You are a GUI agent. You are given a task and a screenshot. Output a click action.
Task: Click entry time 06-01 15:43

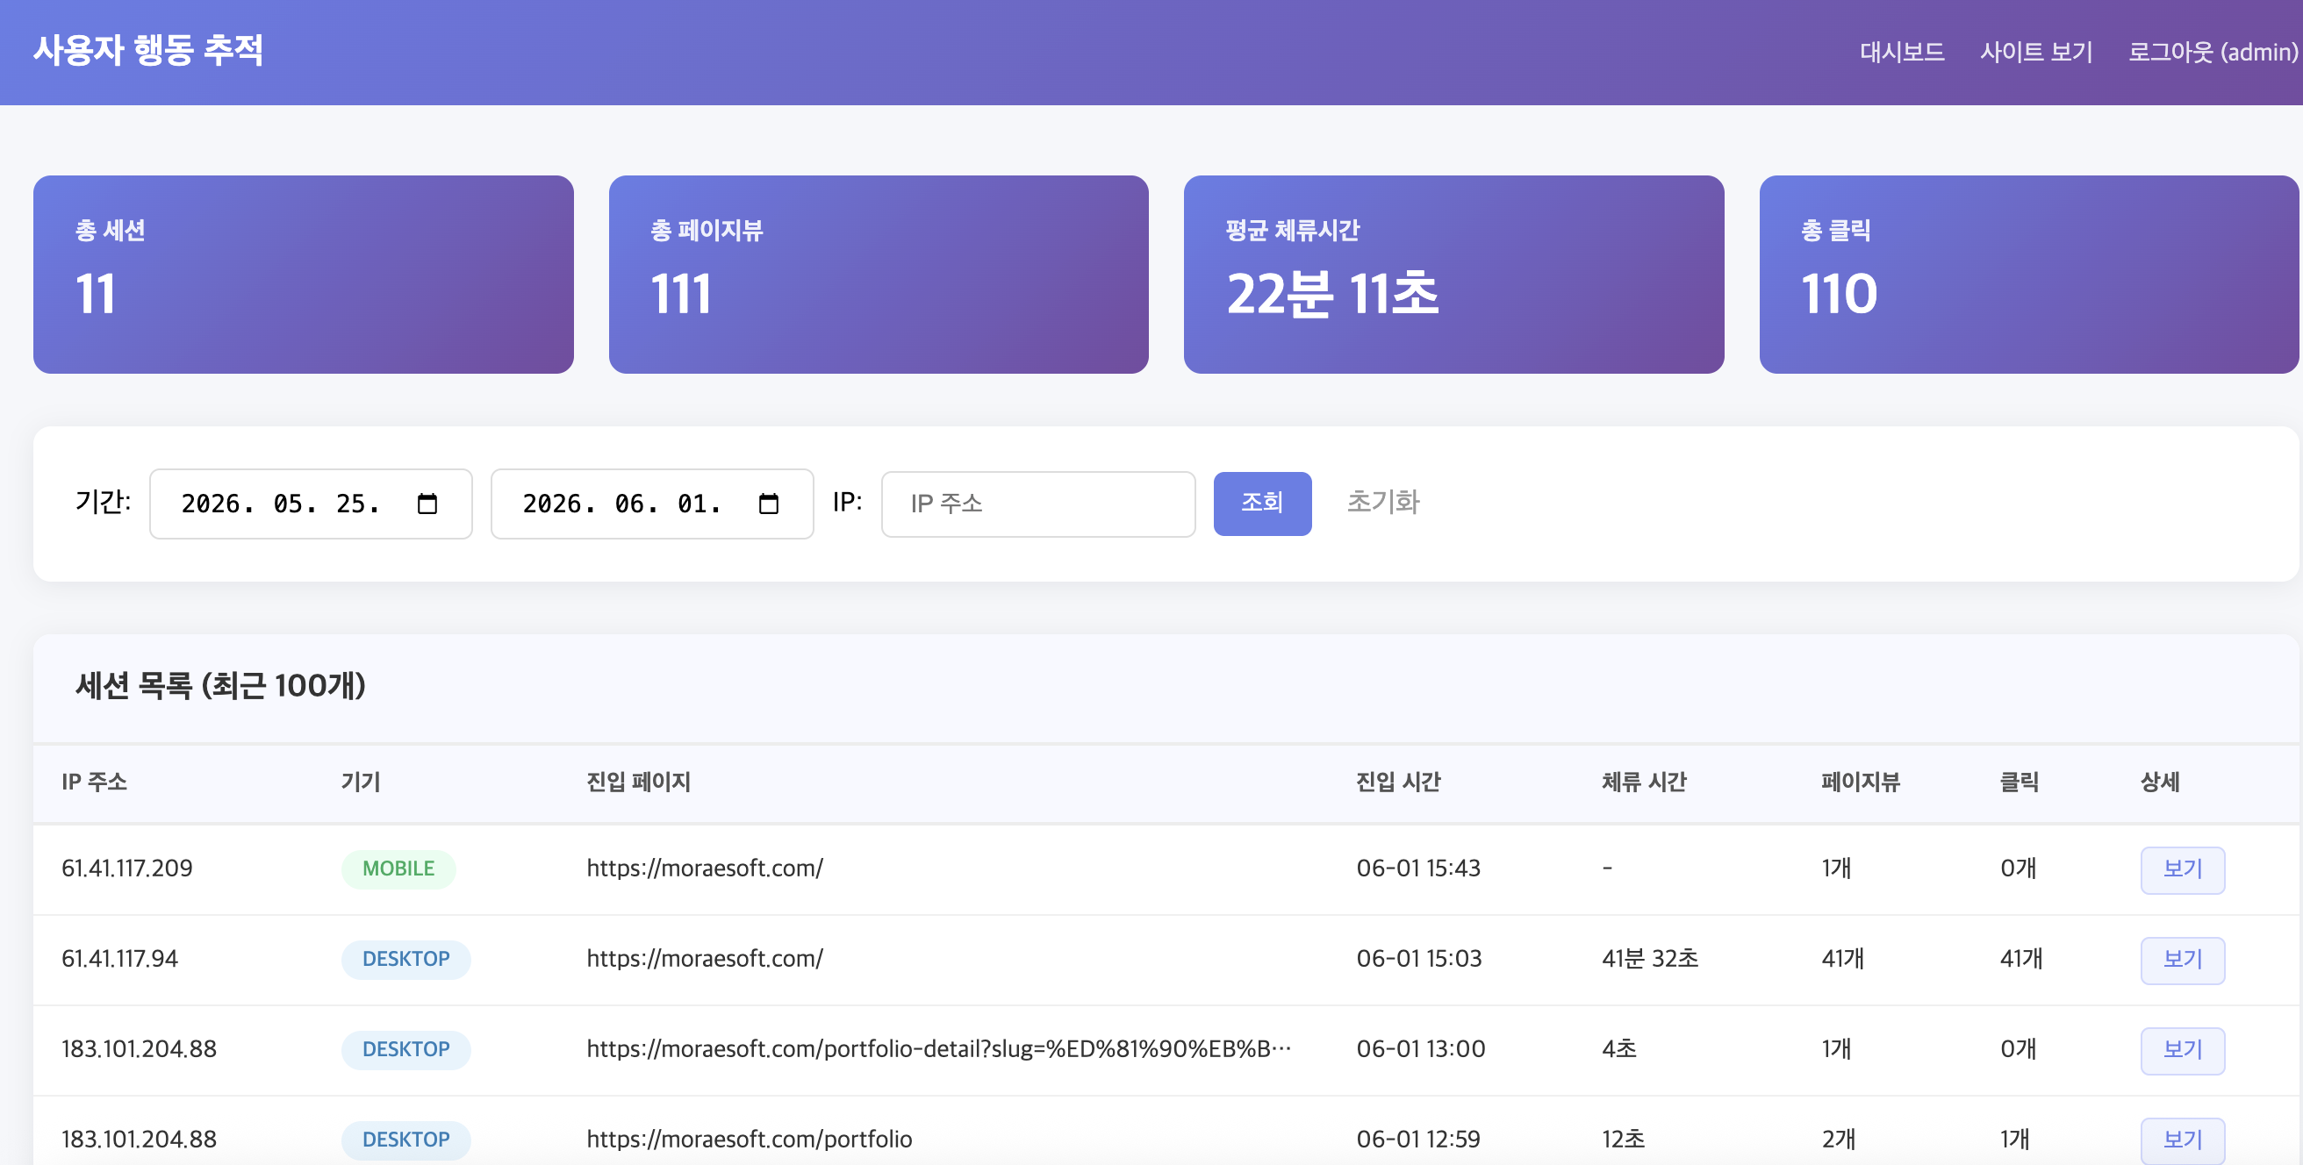coord(1418,868)
